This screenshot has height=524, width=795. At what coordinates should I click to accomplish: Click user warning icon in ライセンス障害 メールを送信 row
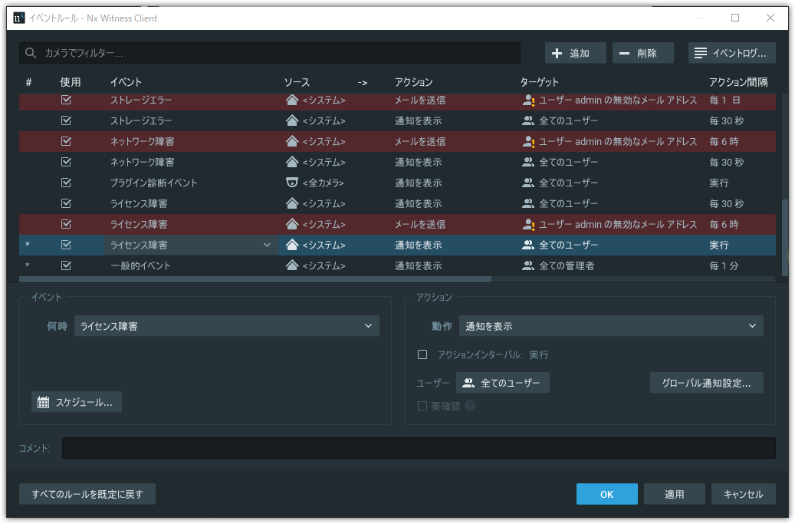(528, 225)
